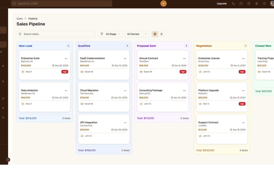This screenshot has width=274, height=175.
Task: Open the All Owners dropdown
Action: [x=137, y=34]
